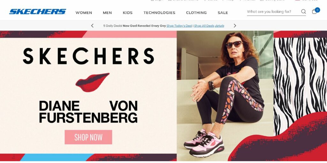Go to the CLOTHING section
Viewport: 327px width, 163px height.
pyautogui.click(x=196, y=13)
